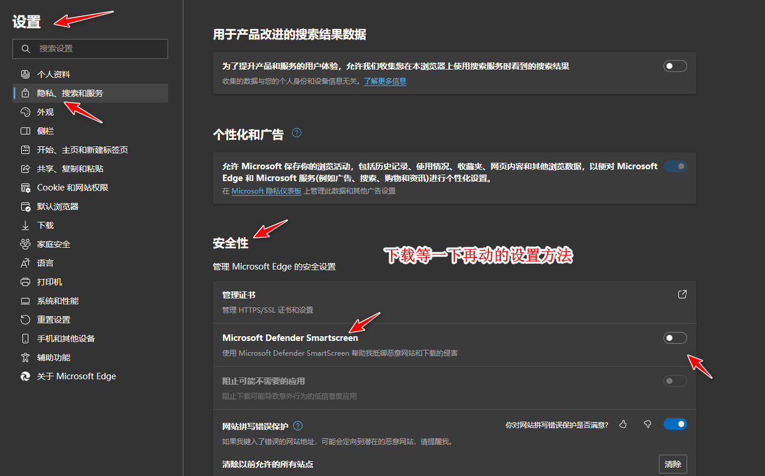Screen dimensions: 765x476
Task: Open the 了解更多信息 link
Action: click(x=385, y=81)
